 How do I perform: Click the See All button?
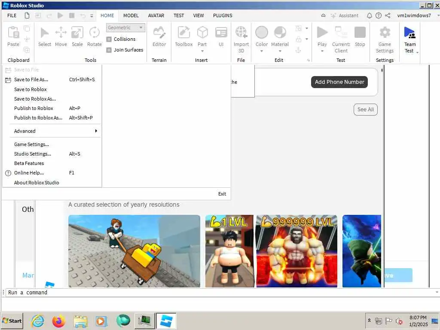365,110
